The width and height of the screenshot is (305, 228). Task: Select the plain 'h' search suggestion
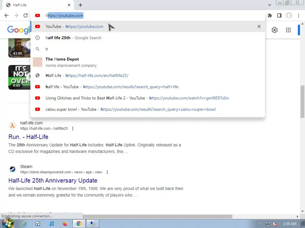click(148, 49)
